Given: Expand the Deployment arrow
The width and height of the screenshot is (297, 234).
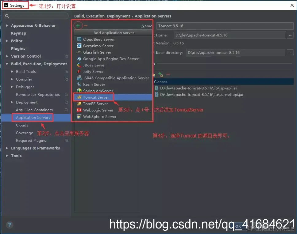Looking at the screenshot, I should [x=12, y=102].
